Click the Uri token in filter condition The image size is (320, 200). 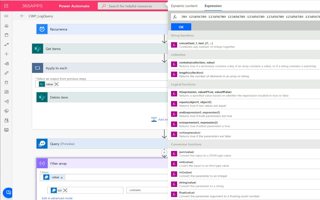tap(59, 190)
